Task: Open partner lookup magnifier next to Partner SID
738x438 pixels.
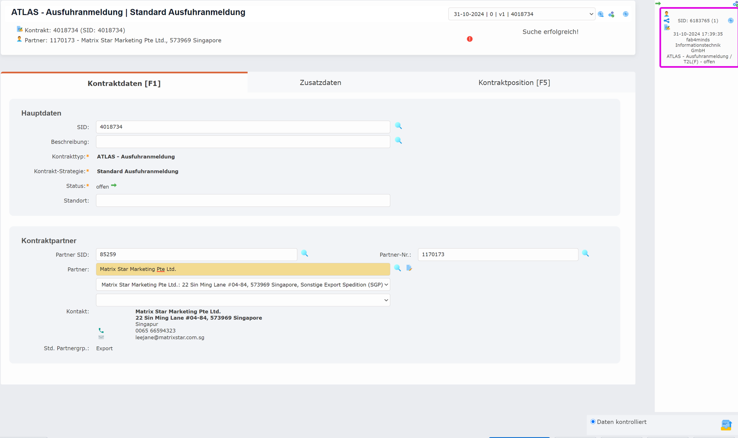Action: 305,253
